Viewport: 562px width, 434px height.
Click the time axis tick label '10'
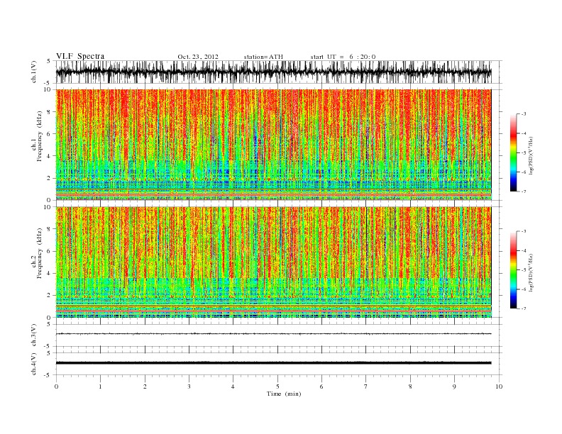tap(499, 386)
